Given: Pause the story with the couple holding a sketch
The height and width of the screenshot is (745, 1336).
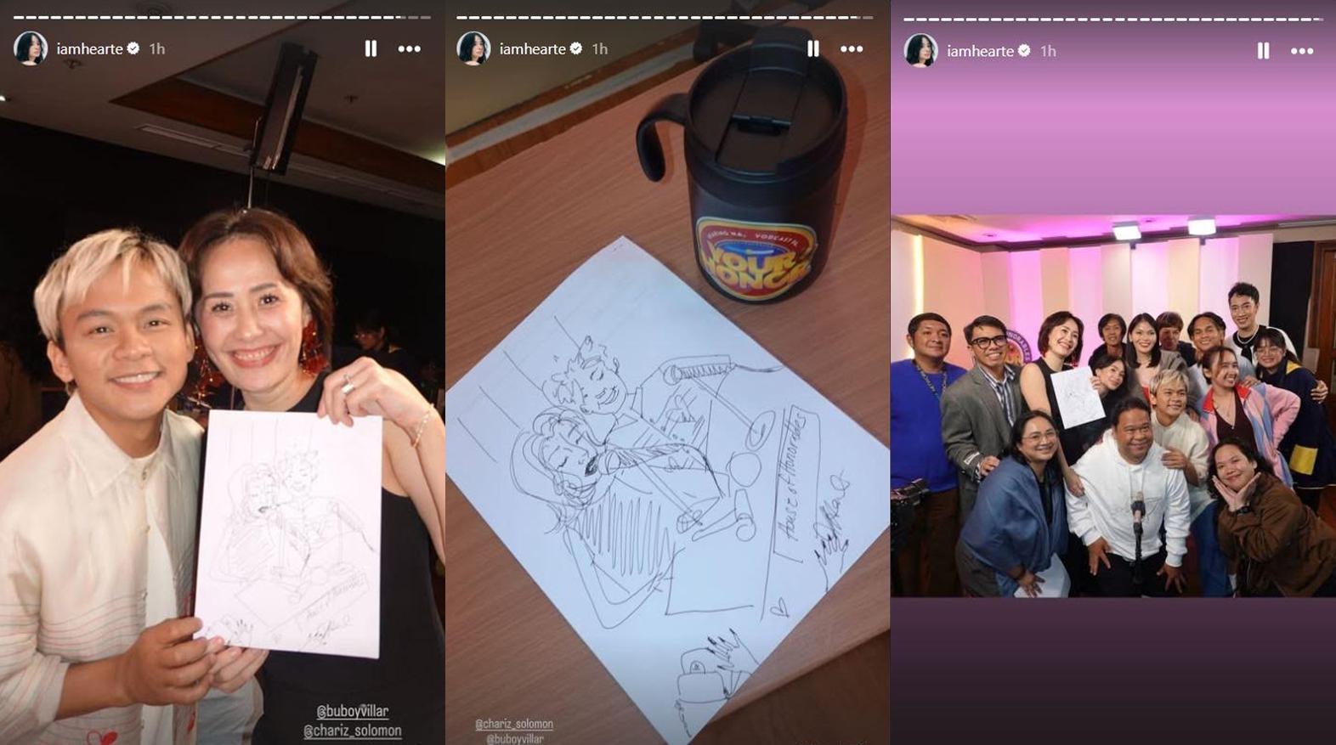Looking at the screenshot, I should point(371,48).
